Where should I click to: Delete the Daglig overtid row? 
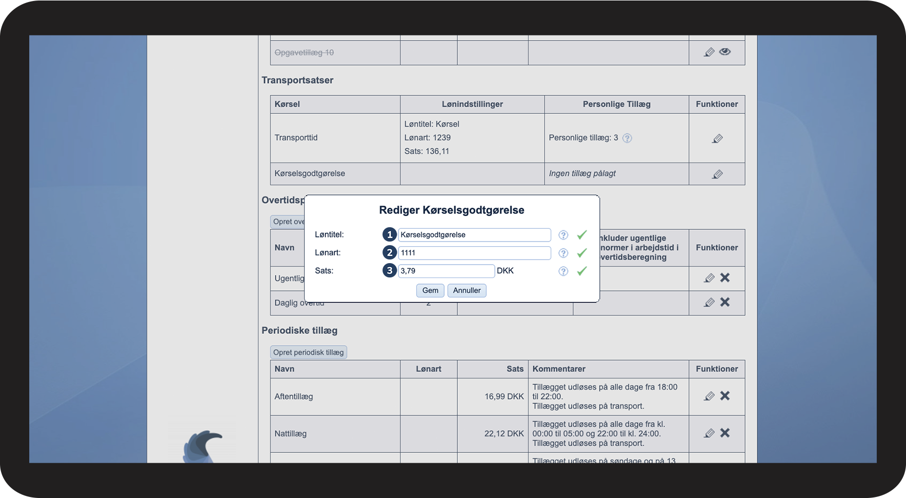[x=724, y=302]
